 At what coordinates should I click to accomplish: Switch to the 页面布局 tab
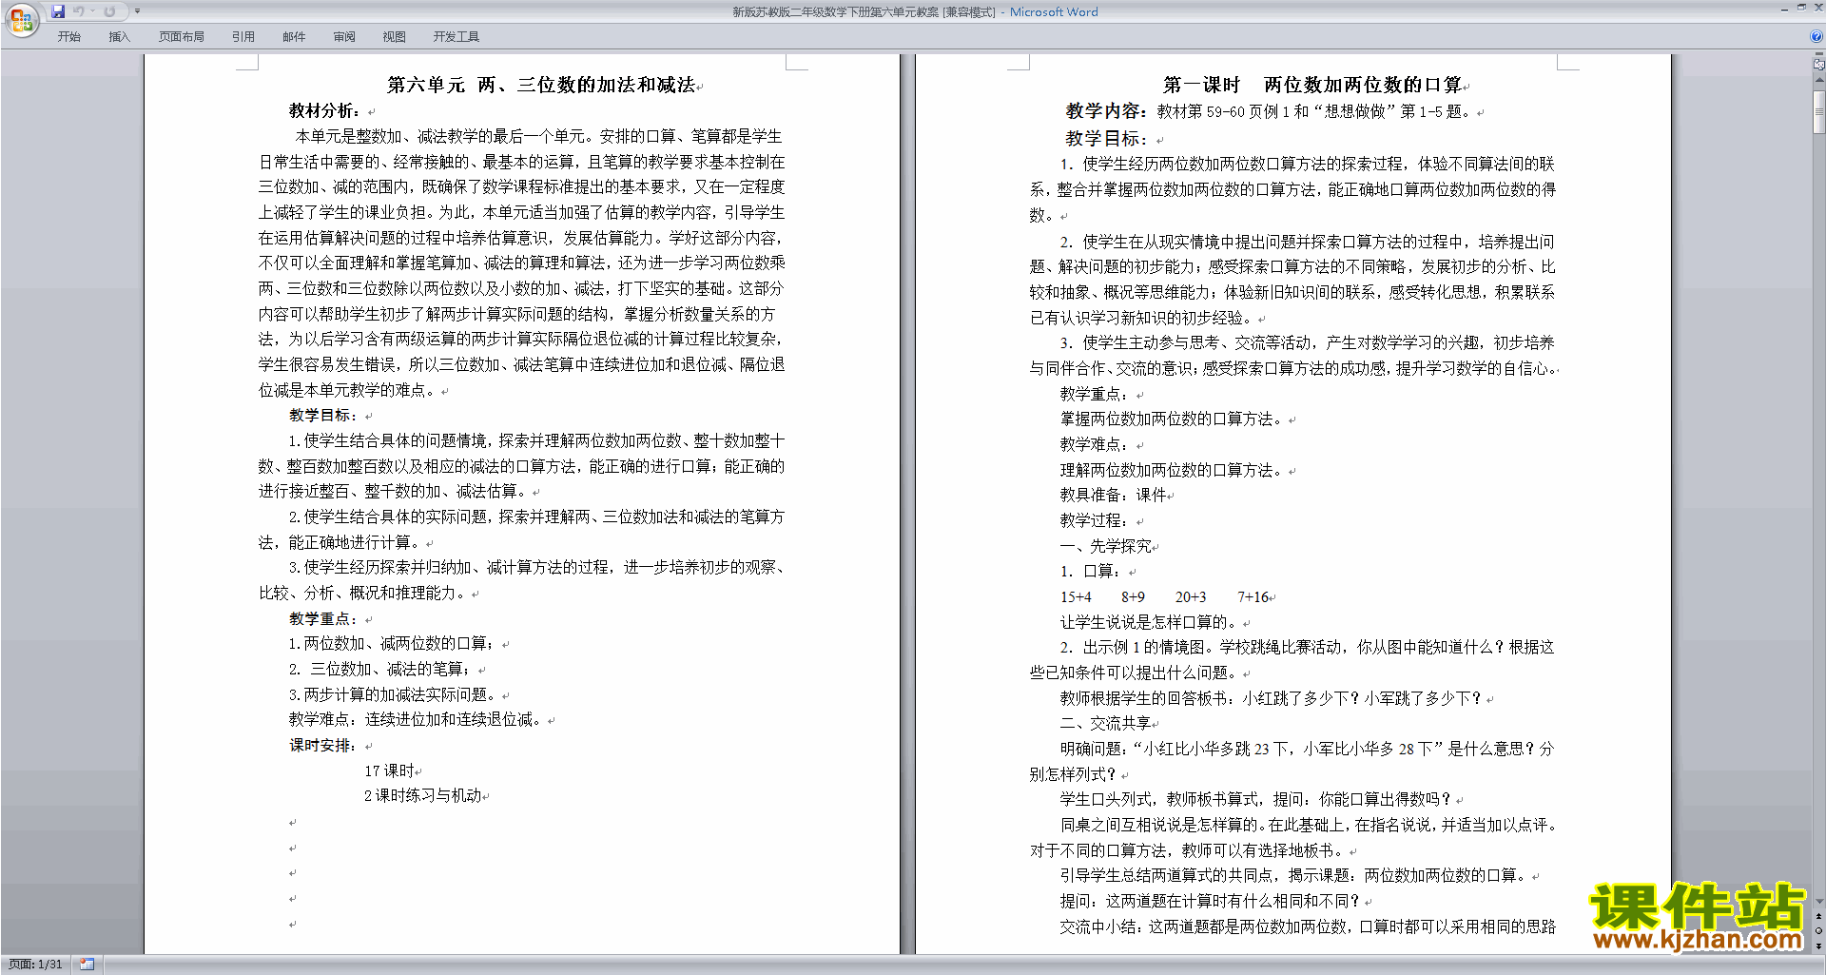pyautogui.click(x=182, y=37)
